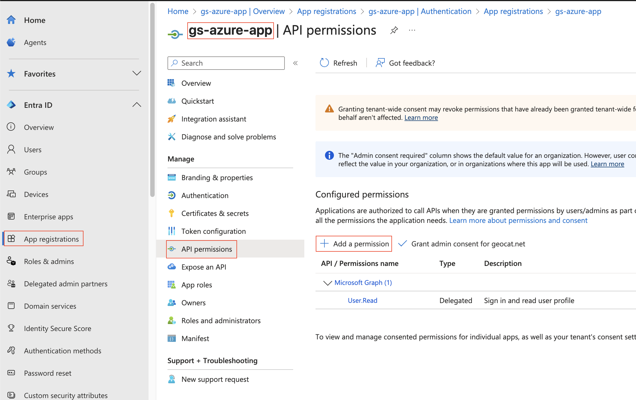
Task: Open the more options ellipsis menu
Action: pos(412,30)
